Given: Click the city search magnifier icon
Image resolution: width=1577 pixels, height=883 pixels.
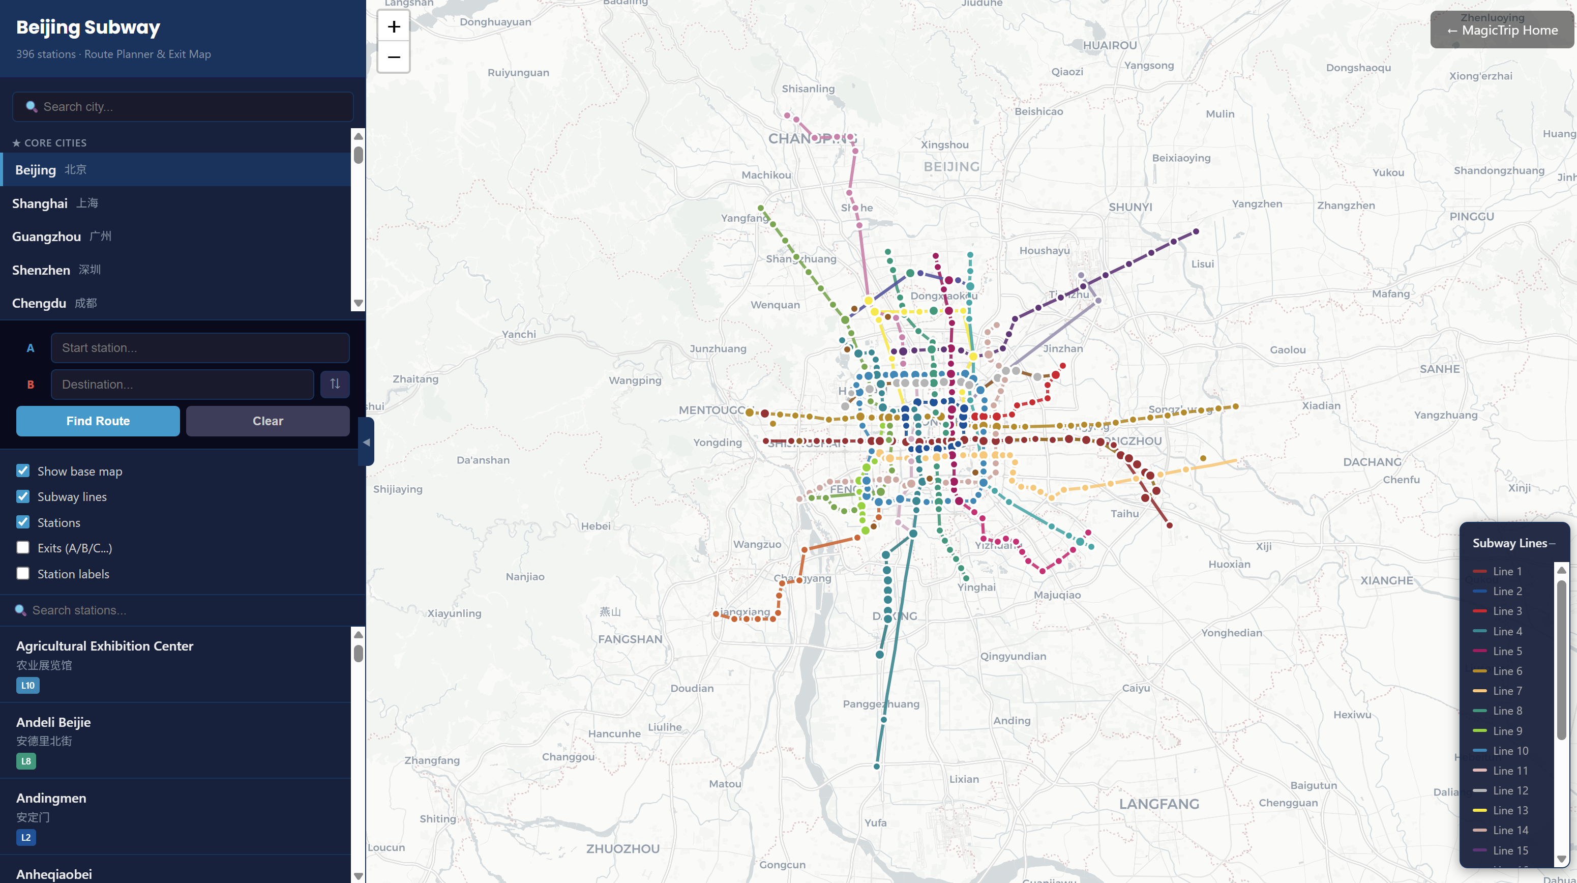Looking at the screenshot, I should click(31, 106).
